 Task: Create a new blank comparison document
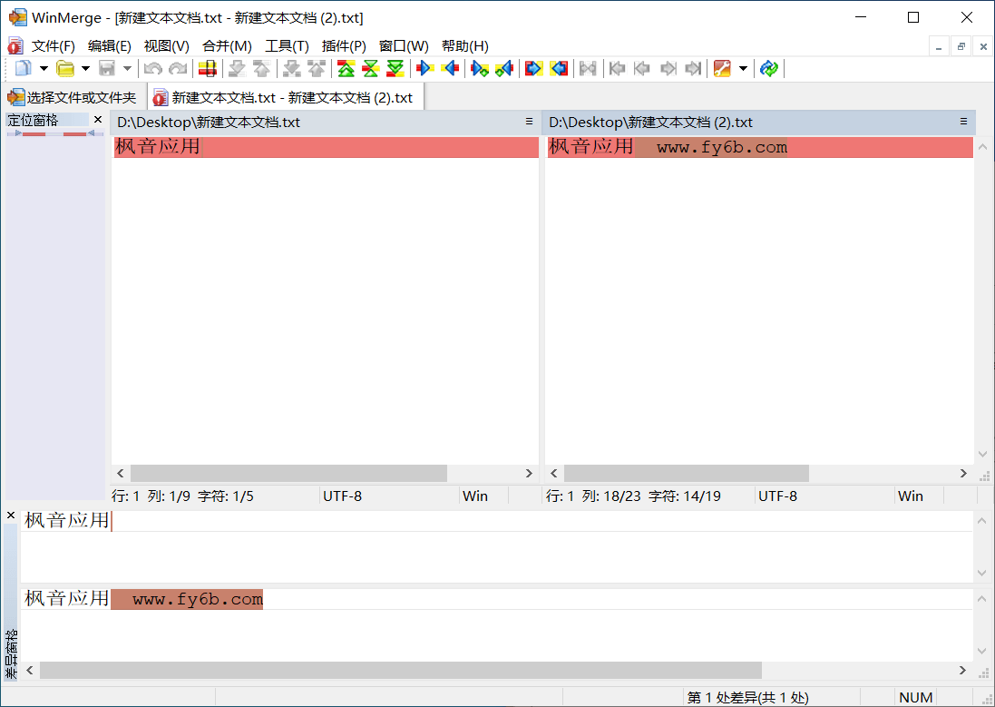(23, 68)
